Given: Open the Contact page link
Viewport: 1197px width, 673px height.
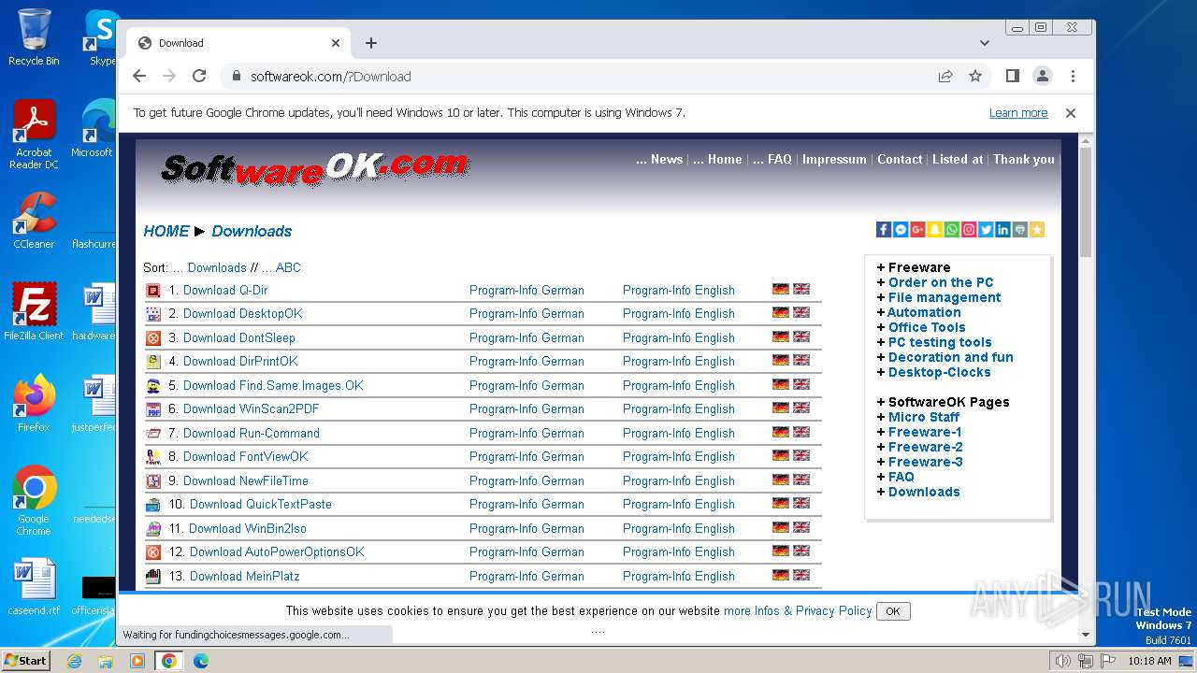Looking at the screenshot, I should point(900,159).
